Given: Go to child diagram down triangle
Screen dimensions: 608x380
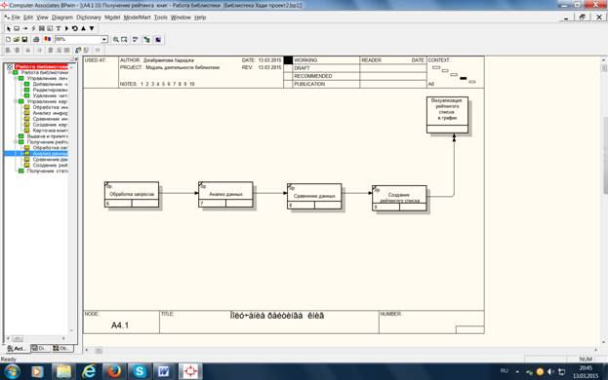Looking at the screenshot, I should 92,28.
